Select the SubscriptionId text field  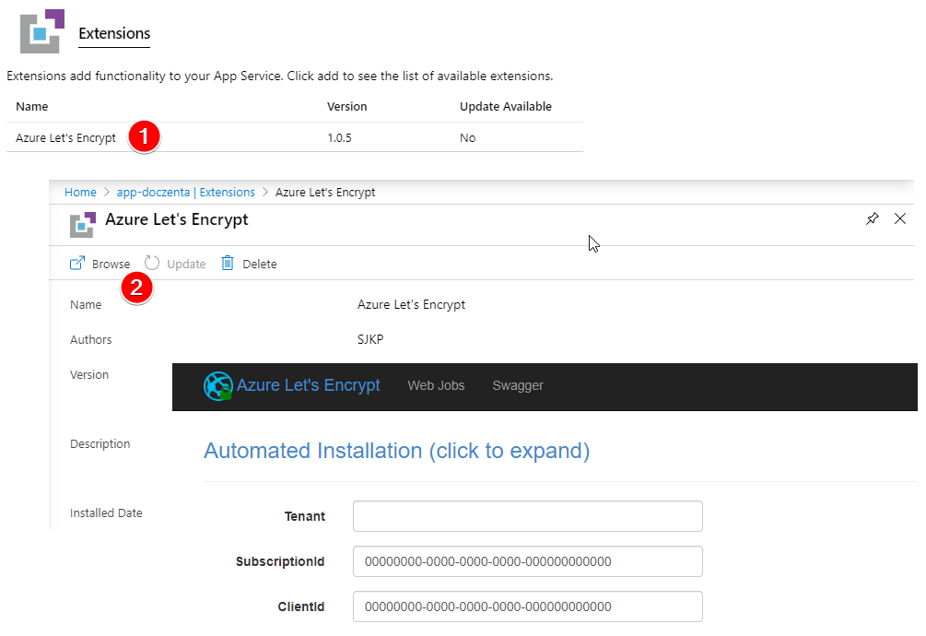[x=527, y=561]
